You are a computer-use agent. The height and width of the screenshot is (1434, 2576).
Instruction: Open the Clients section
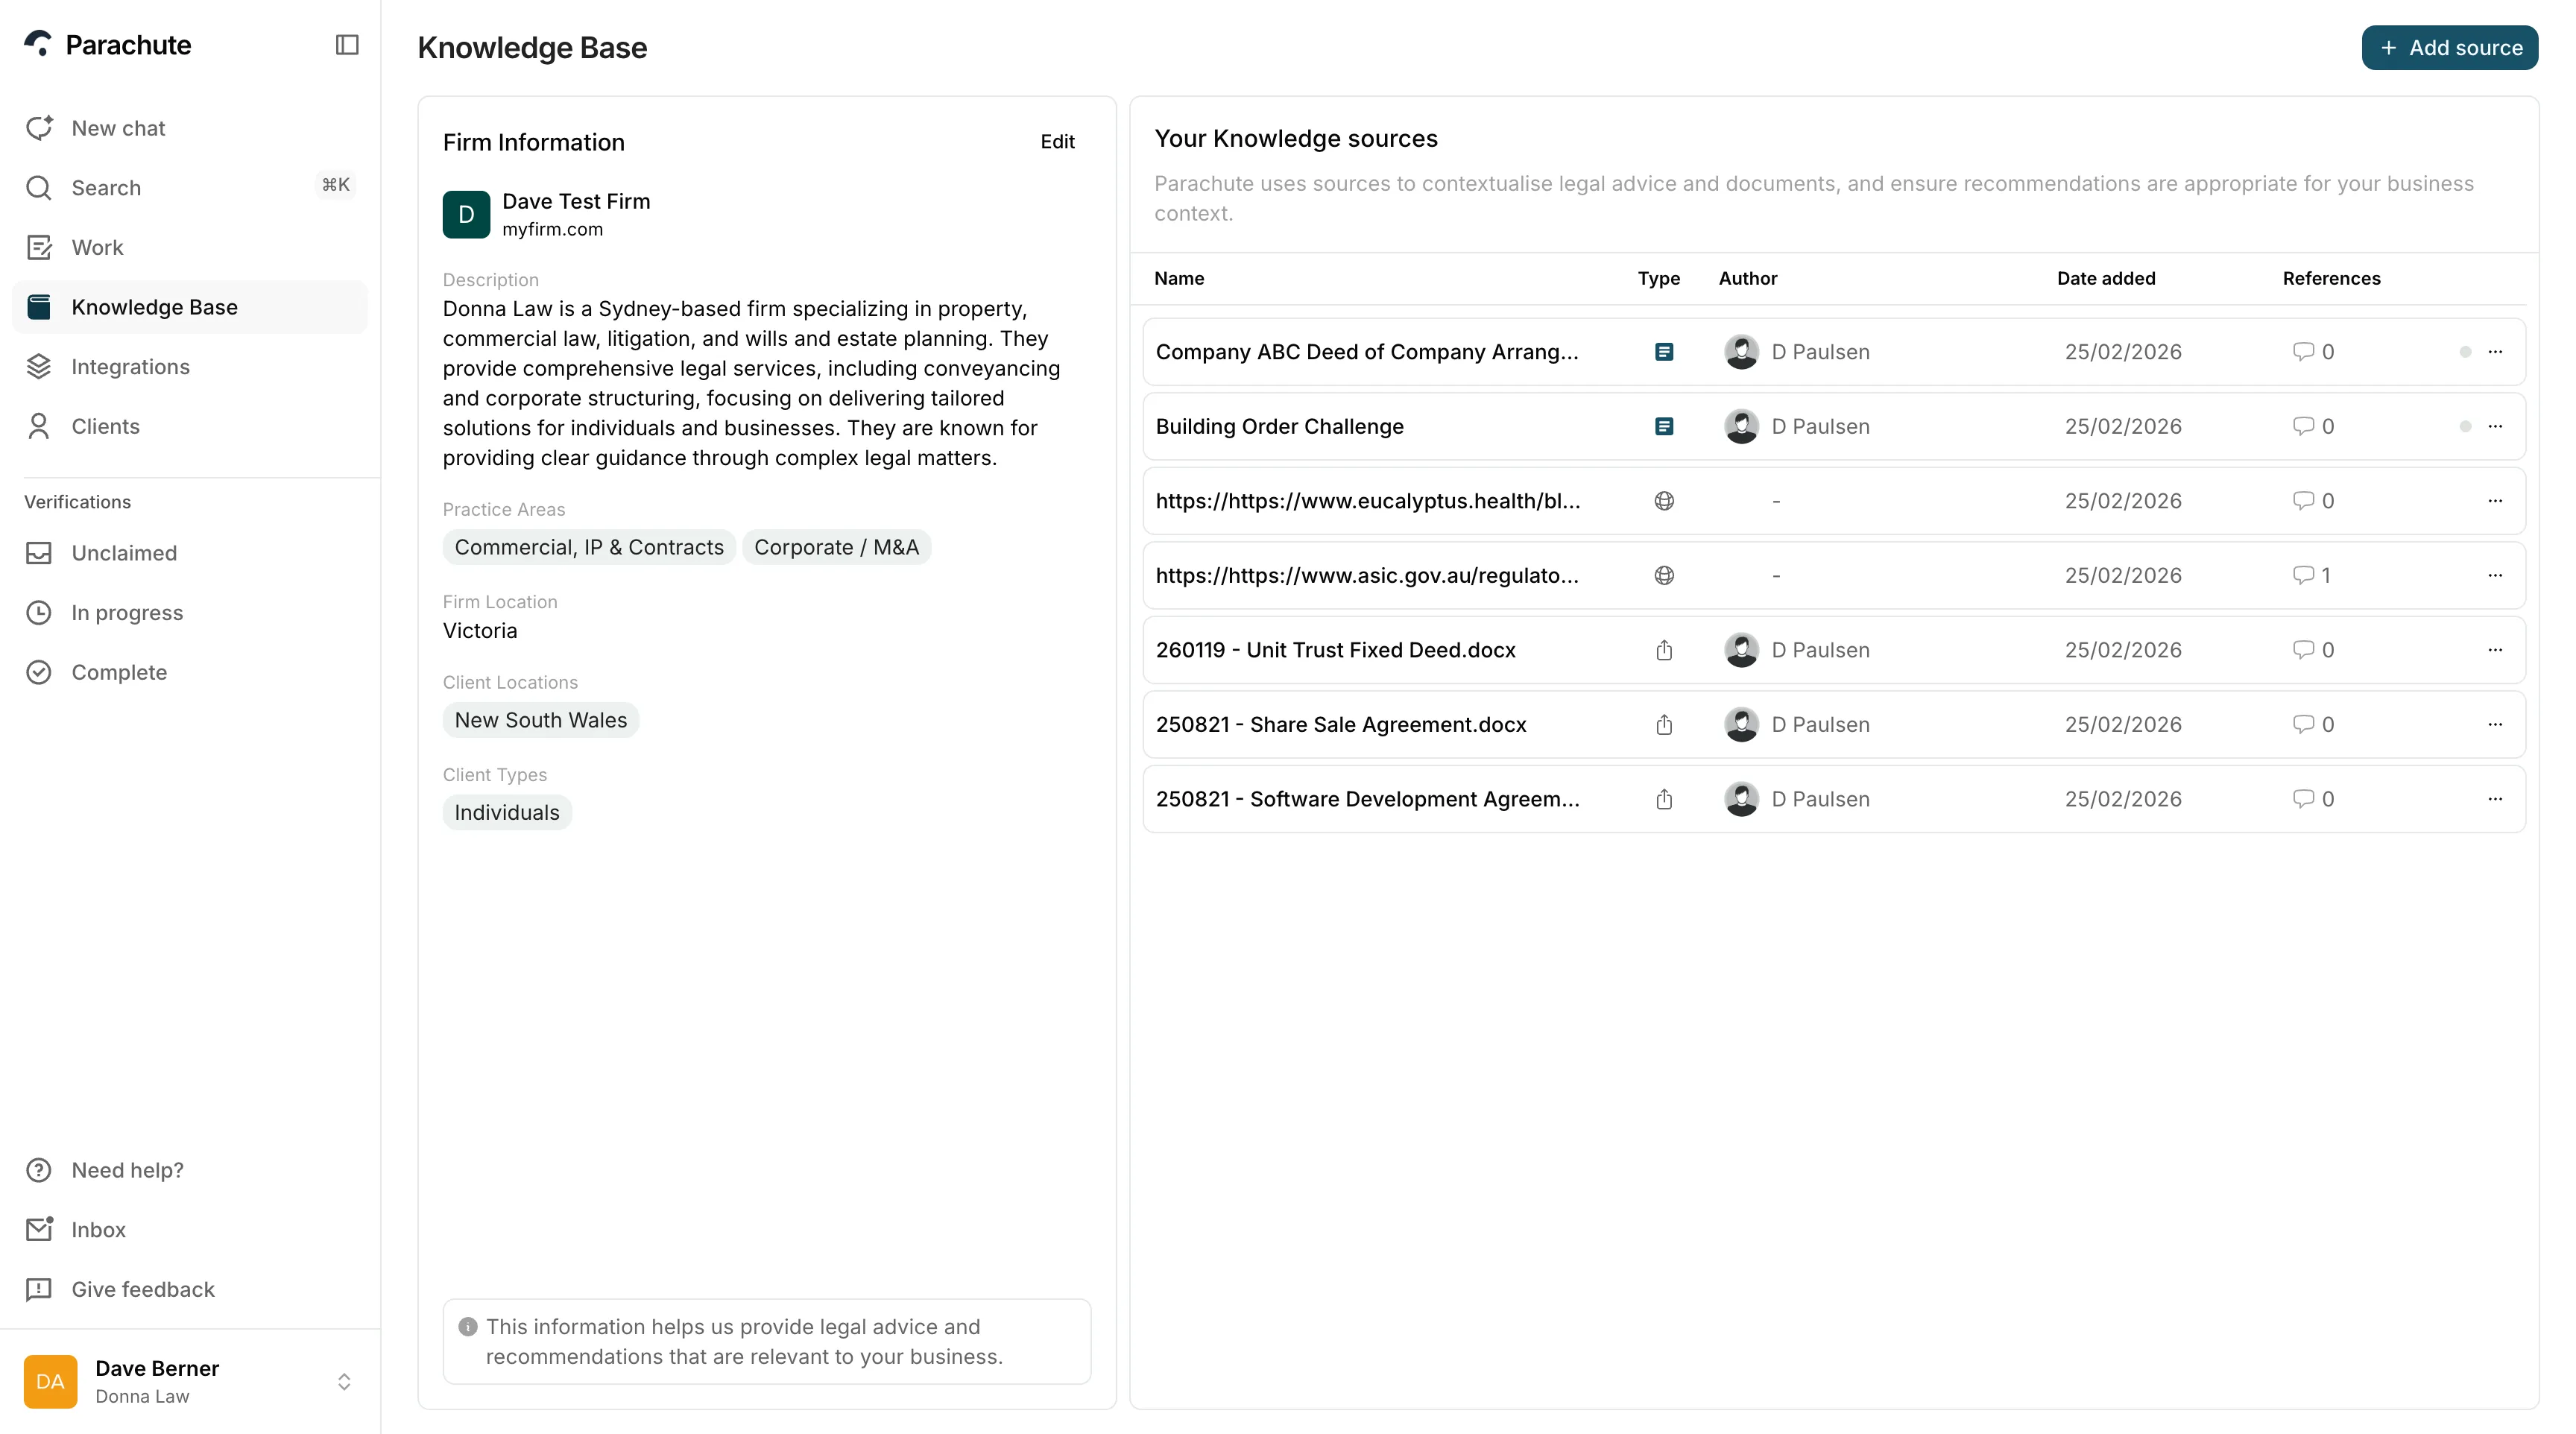click(x=105, y=426)
